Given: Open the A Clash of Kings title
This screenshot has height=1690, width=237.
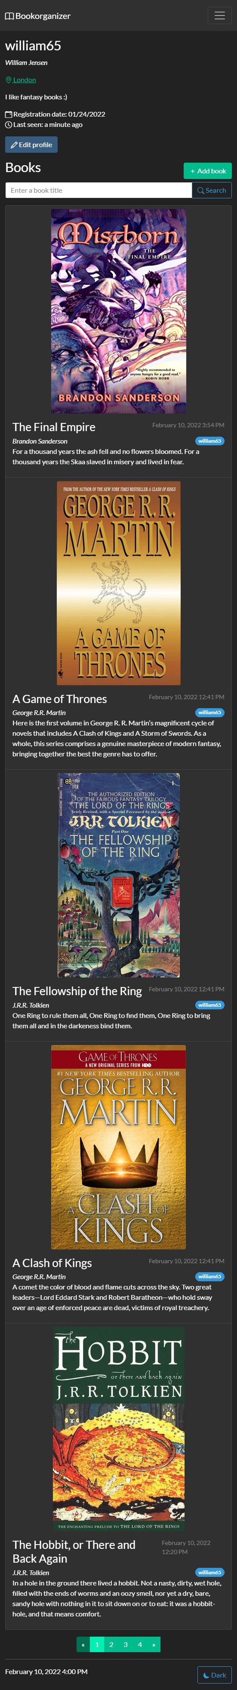Looking at the screenshot, I should 52,1262.
